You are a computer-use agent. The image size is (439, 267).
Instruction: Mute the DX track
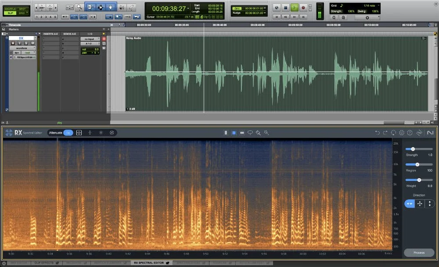click(33, 43)
